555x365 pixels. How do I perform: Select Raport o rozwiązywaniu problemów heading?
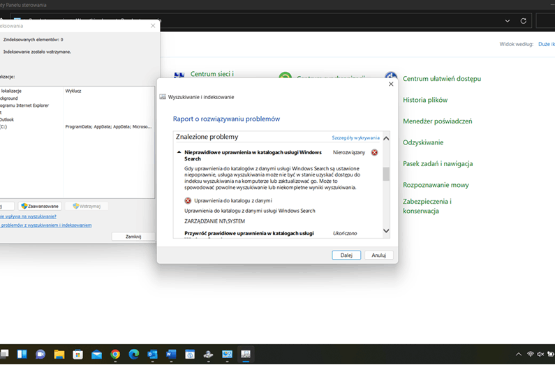226,119
